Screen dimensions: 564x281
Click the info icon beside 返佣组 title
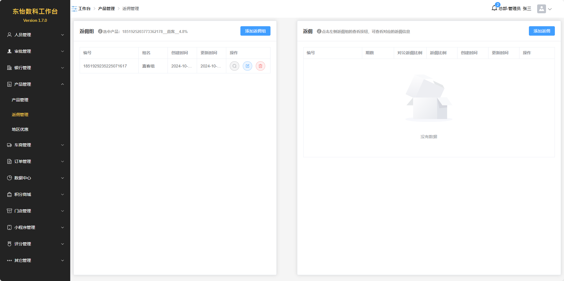[100, 31]
